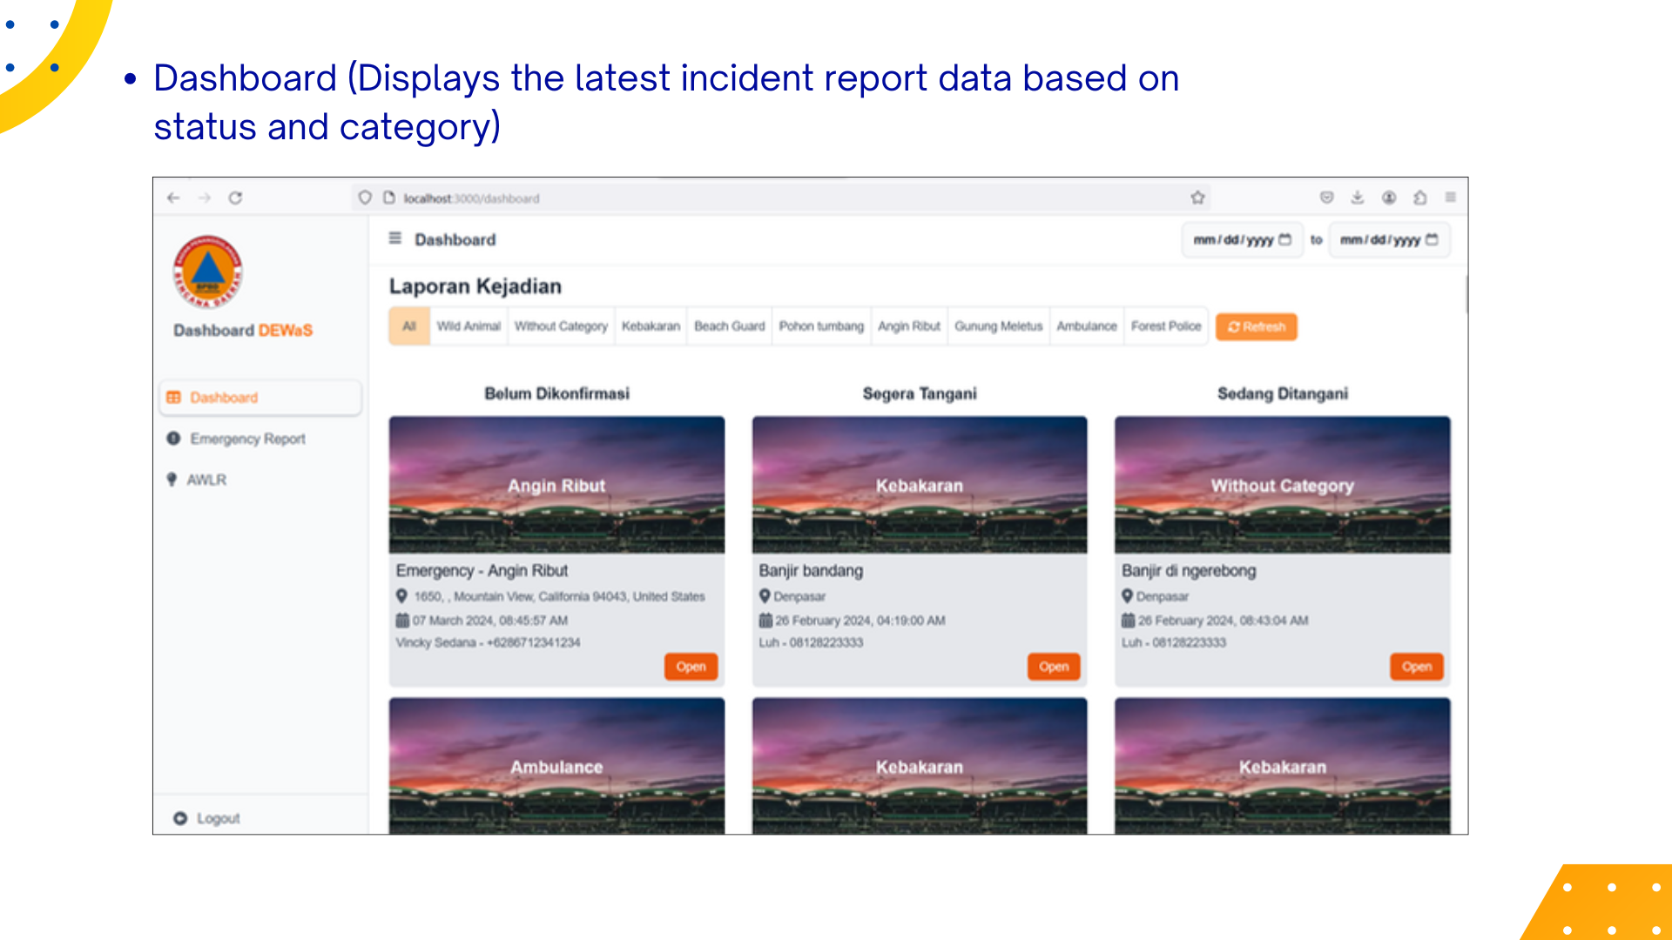This screenshot has height=940, width=1672.
Task: Open the end date calendar picker
Action: (x=1432, y=239)
